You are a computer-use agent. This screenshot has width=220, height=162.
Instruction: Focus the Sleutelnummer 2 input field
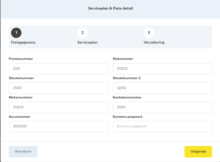click(162, 88)
